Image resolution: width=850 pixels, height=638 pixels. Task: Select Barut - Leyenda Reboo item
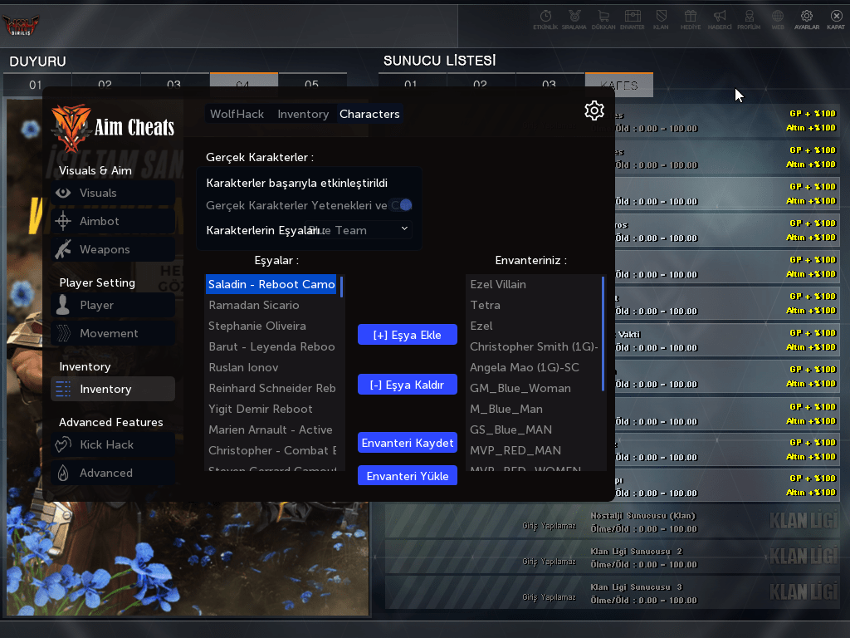tap(271, 346)
